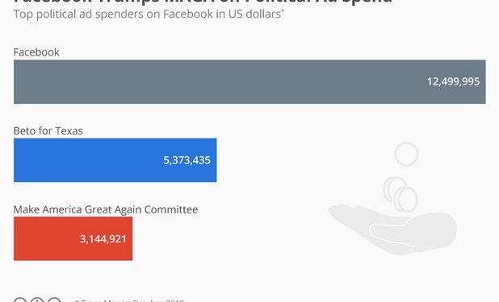Click the red Make America Great Again bar
Screen dimensions: 499x302
point(73,238)
